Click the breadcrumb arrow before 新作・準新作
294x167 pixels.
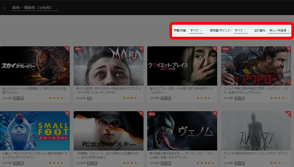click(5, 8)
